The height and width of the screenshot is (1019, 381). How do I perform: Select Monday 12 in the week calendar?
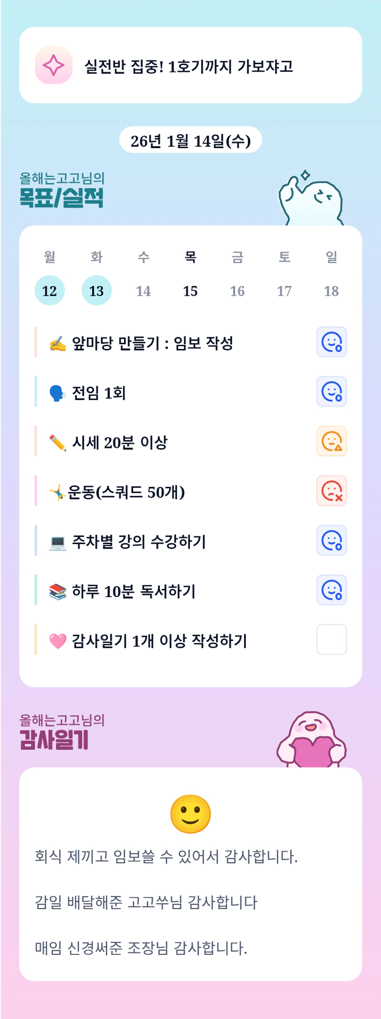click(x=50, y=291)
